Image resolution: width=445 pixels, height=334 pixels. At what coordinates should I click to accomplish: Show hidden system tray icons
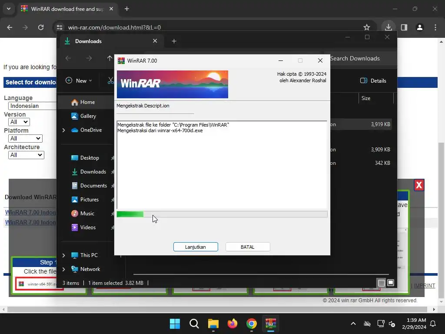click(353, 324)
